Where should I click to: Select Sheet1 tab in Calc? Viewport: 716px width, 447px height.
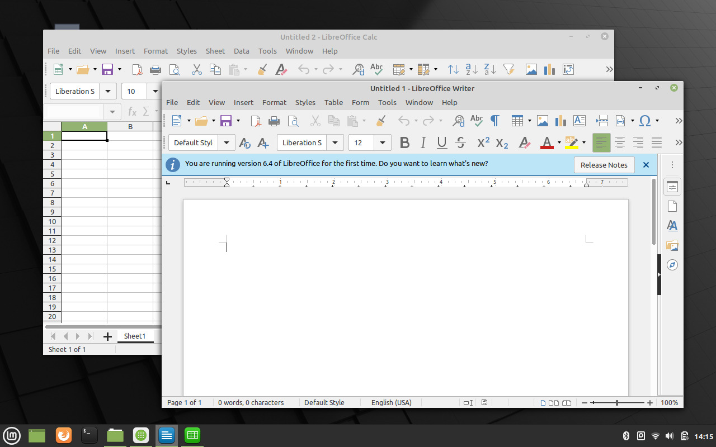[135, 336]
